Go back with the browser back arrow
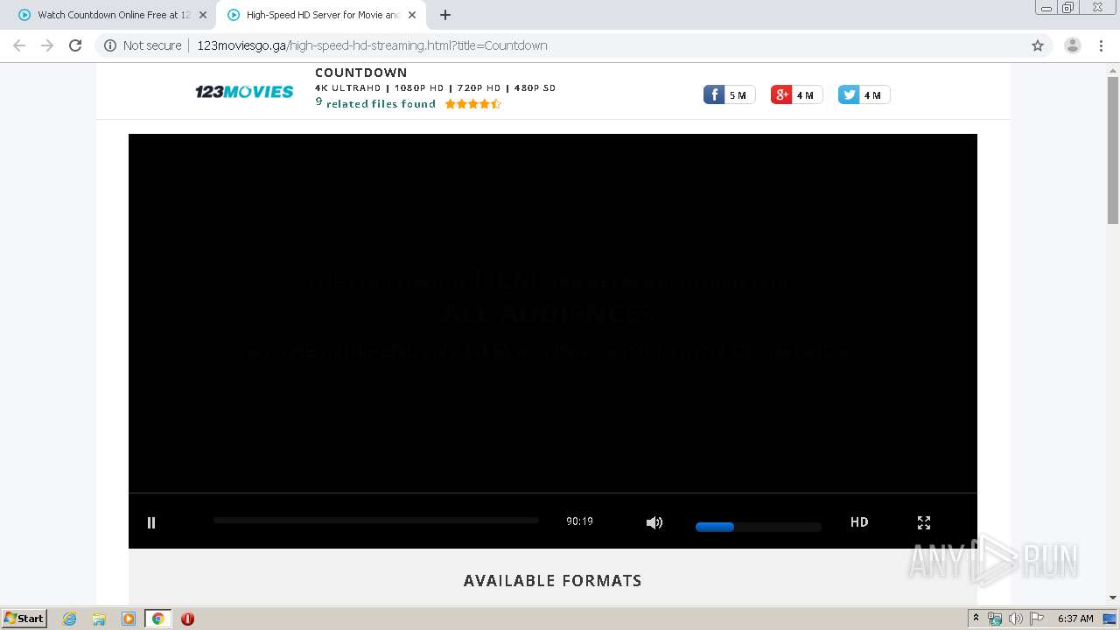 [x=19, y=45]
